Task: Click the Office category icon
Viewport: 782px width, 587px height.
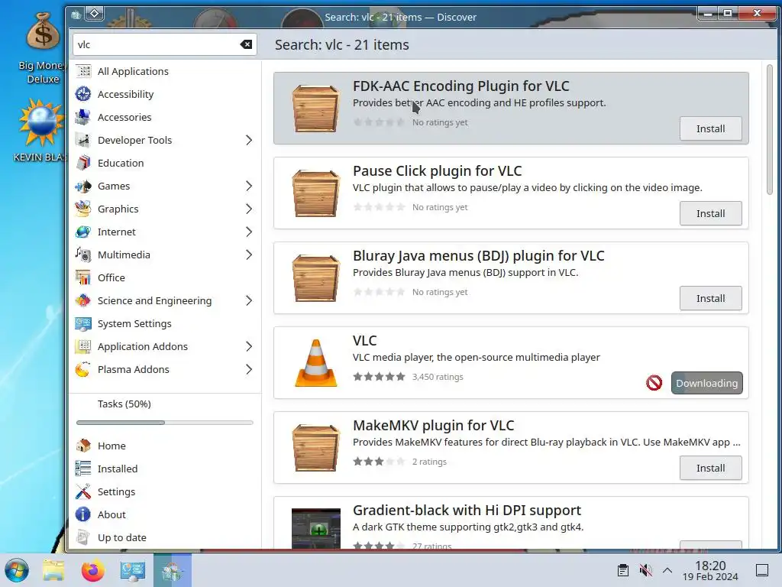Action: [83, 278]
